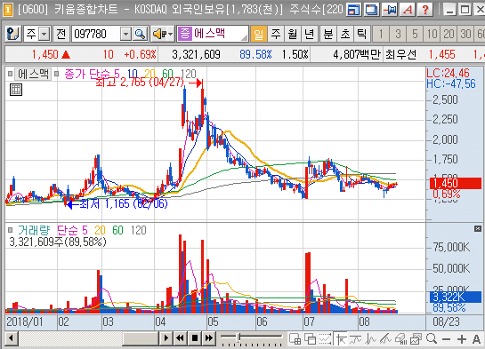This screenshot has width=485, height=349.
Task: Click the interval 10 button
Action: coord(432,34)
